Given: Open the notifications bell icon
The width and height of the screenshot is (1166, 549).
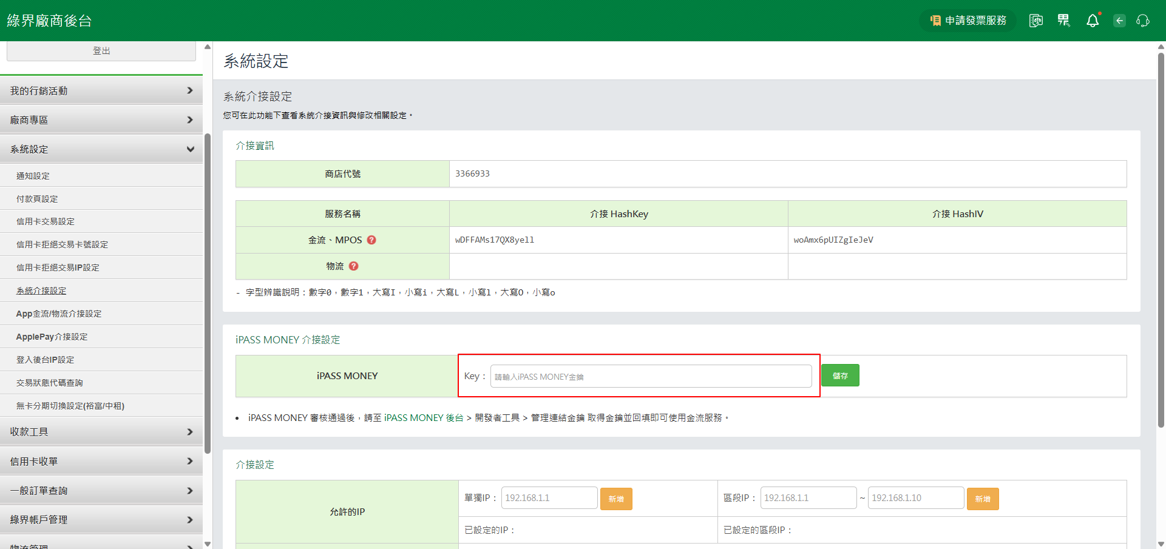Looking at the screenshot, I should coord(1092,21).
